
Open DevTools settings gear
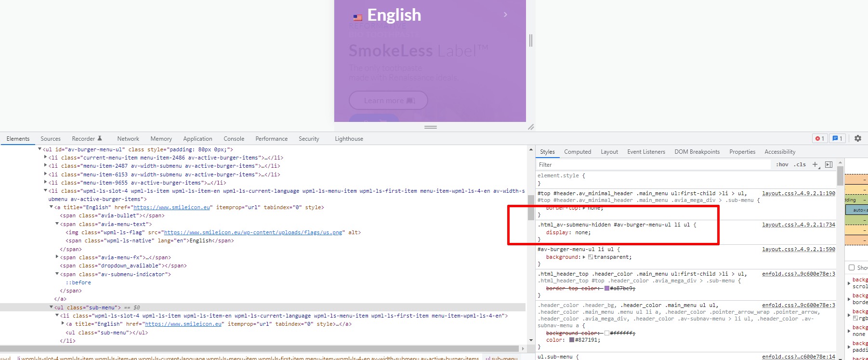857,138
